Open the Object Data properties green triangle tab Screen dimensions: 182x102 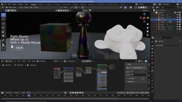[152, 84]
